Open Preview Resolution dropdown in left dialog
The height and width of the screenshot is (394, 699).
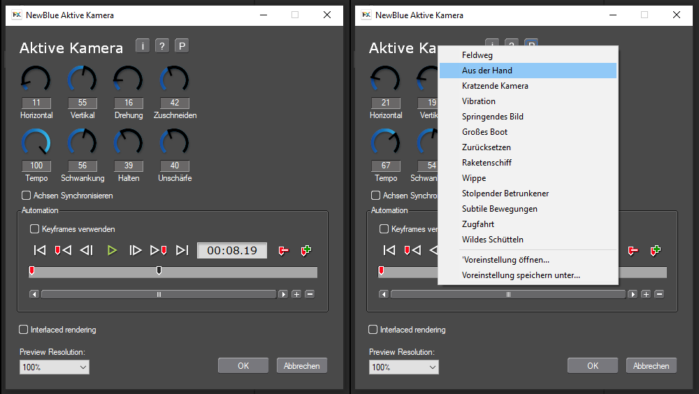coord(55,367)
